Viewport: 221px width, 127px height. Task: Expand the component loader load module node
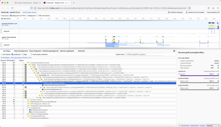point(28,106)
